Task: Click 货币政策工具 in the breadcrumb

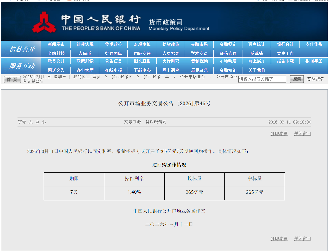Action: click(x=156, y=77)
